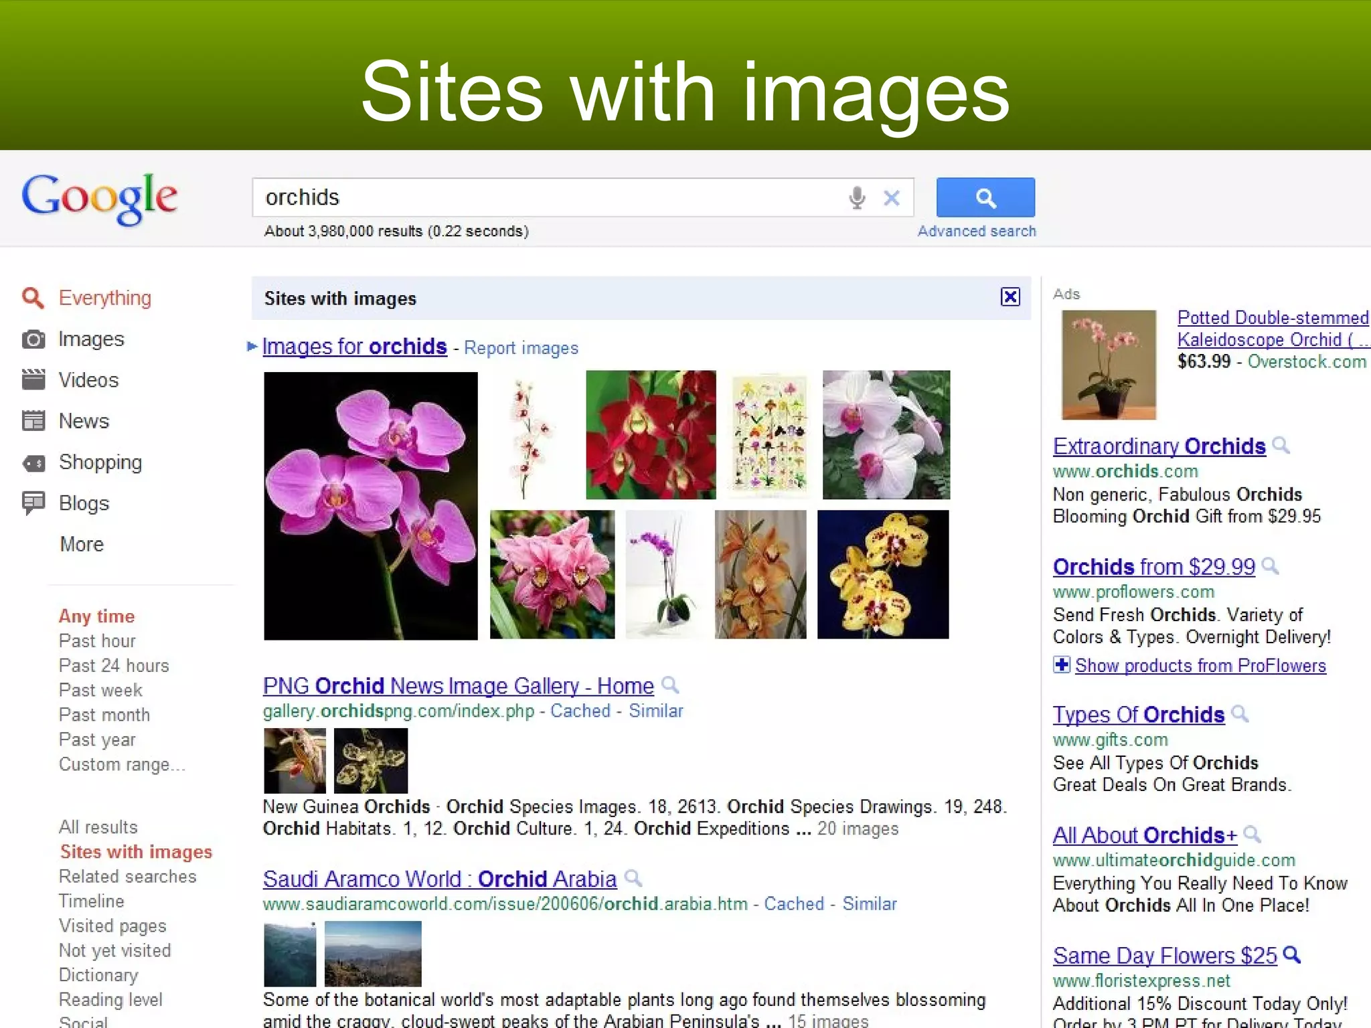Image resolution: width=1371 pixels, height=1028 pixels.
Task: Open Advanced search link
Action: click(977, 231)
